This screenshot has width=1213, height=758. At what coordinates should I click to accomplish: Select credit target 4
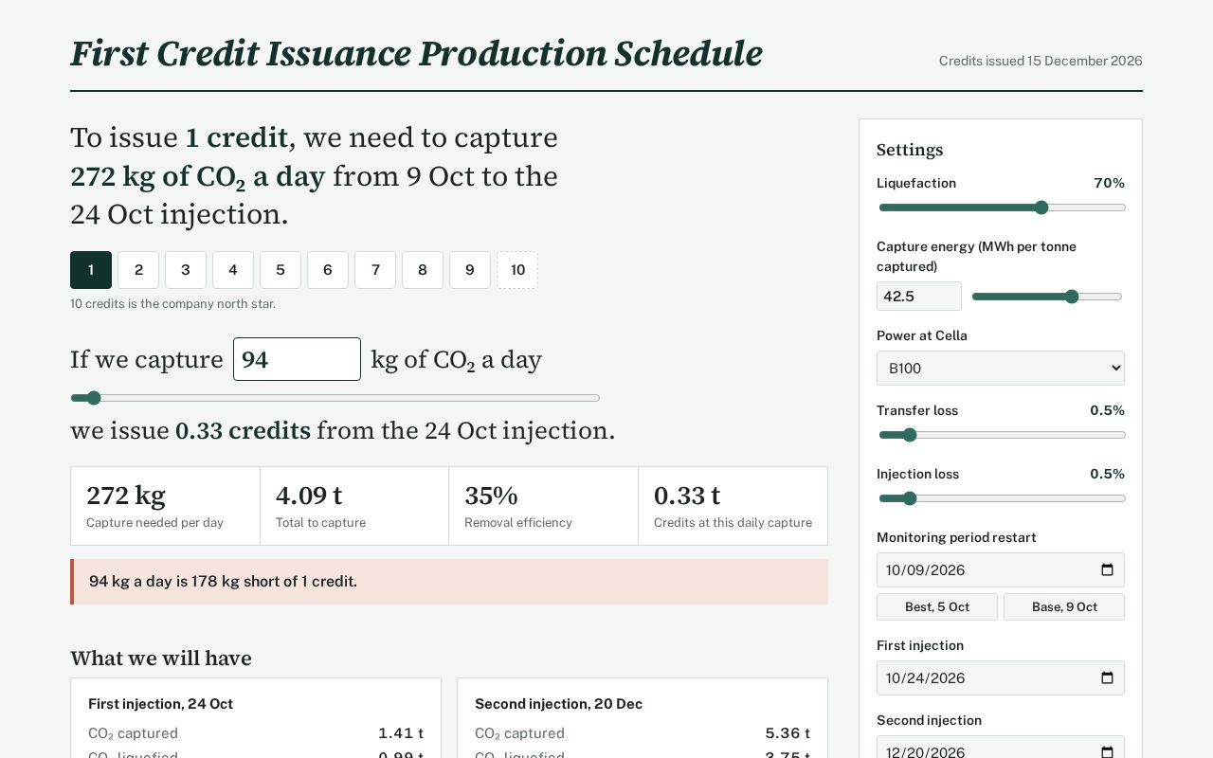click(233, 270)
